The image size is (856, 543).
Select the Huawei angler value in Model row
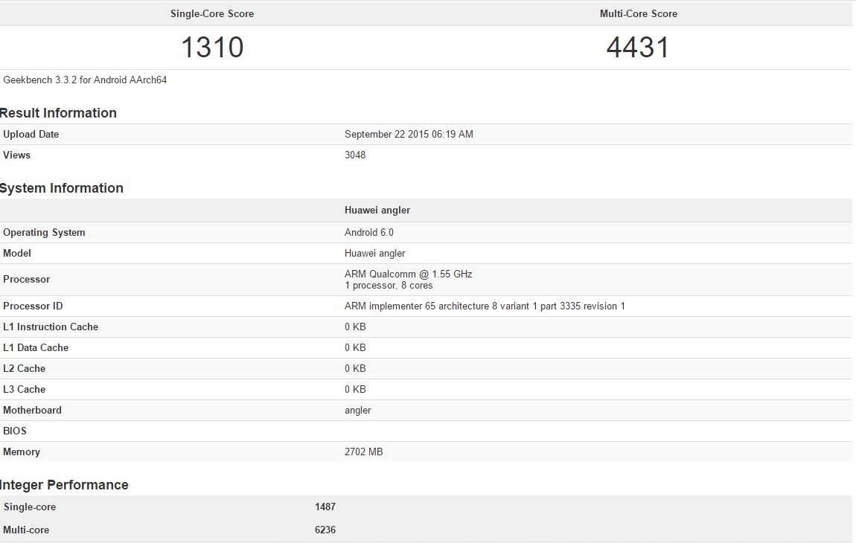point(374,253)
